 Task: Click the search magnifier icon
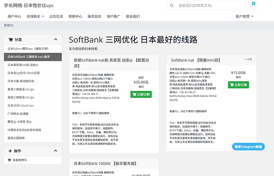click(x=172, y=6)
